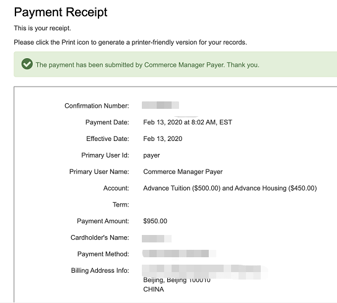337x303 pixels.
Task: Click the Beijing city line in address
Action: tap(177, 280)
